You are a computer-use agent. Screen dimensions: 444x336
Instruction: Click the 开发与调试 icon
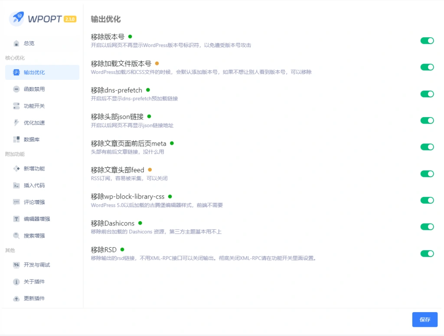click(x=16, y=265)
